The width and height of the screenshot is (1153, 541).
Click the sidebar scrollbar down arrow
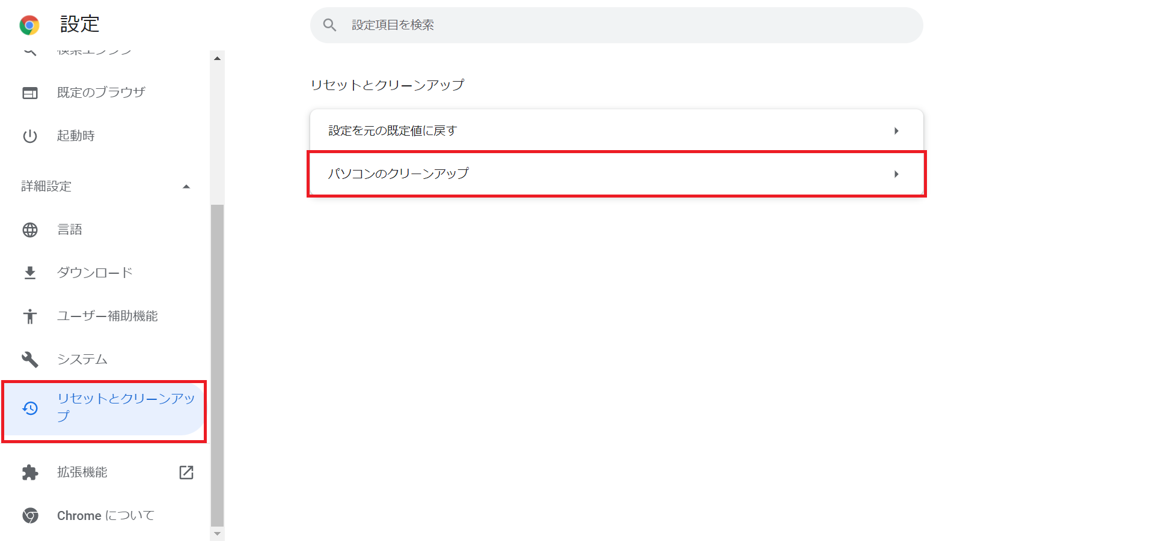[x=218, y=533]
